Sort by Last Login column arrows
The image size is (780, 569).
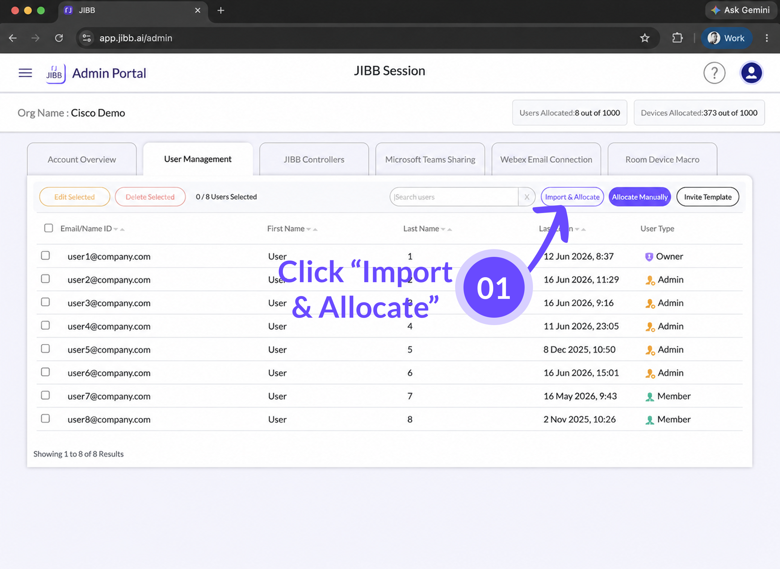tap(580, 229)
